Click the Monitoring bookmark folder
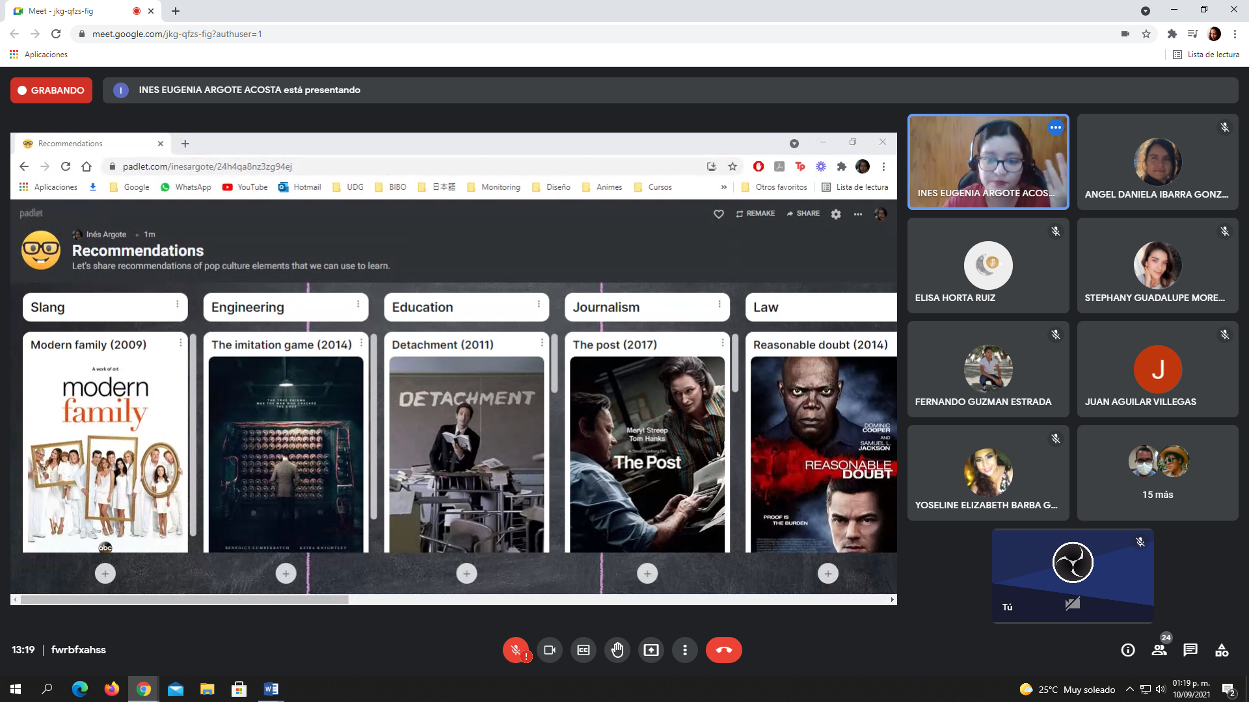Image resolution: width=1249 pixels, height=702 pixels. coord(494,187)
